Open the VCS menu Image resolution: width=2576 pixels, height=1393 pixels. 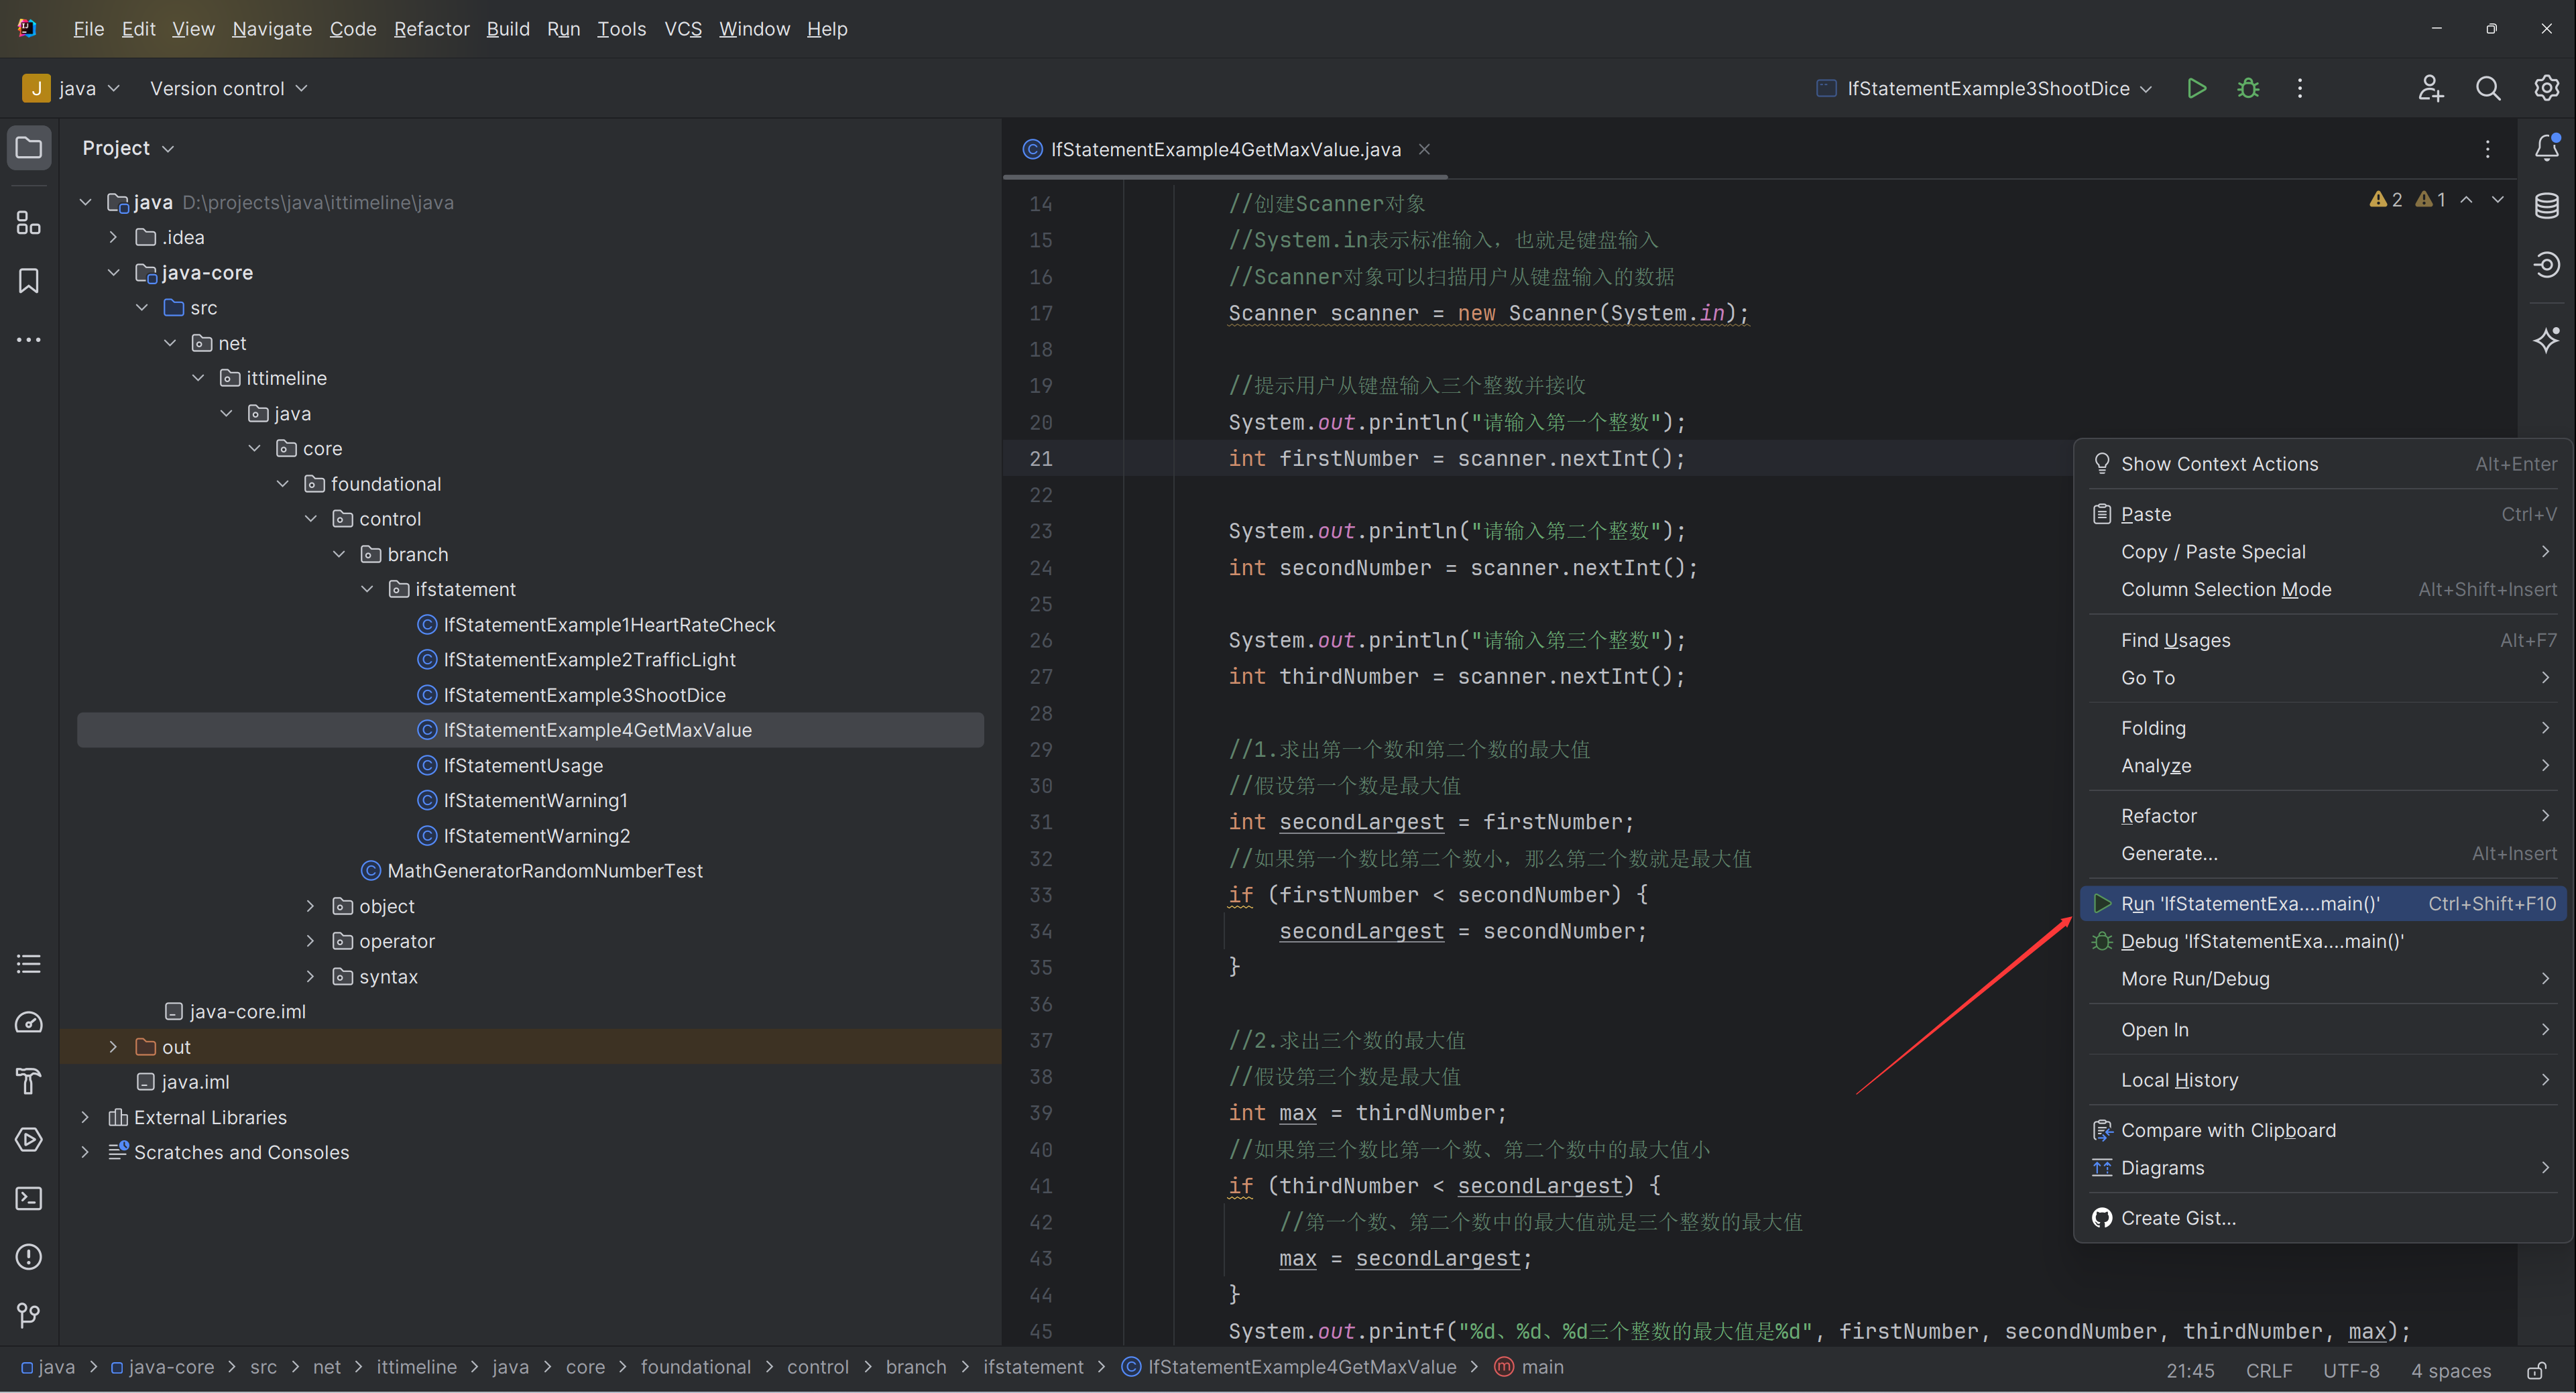click(683, 29)
